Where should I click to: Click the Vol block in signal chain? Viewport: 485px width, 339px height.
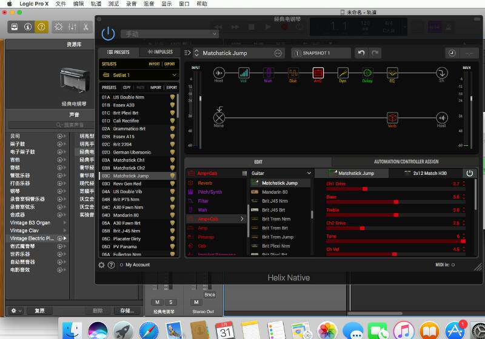point(244,73)
